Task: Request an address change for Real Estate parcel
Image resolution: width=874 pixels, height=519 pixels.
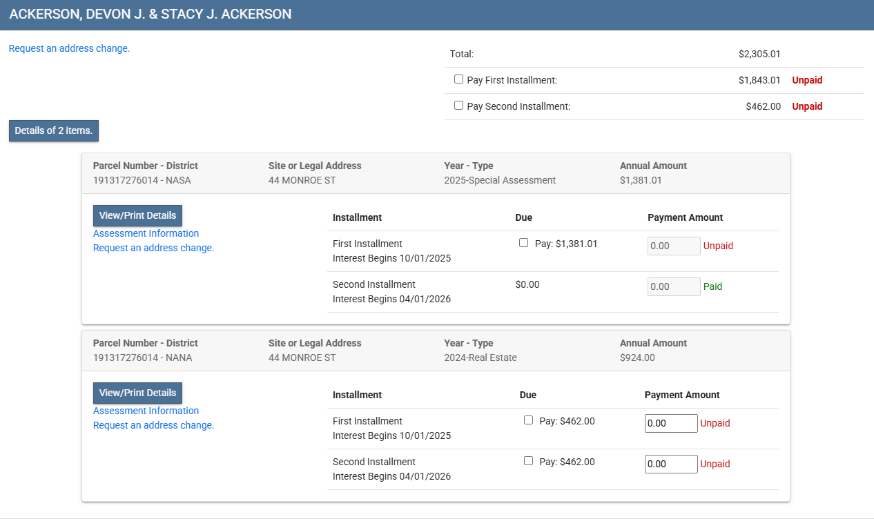Action: coord(153,425)
